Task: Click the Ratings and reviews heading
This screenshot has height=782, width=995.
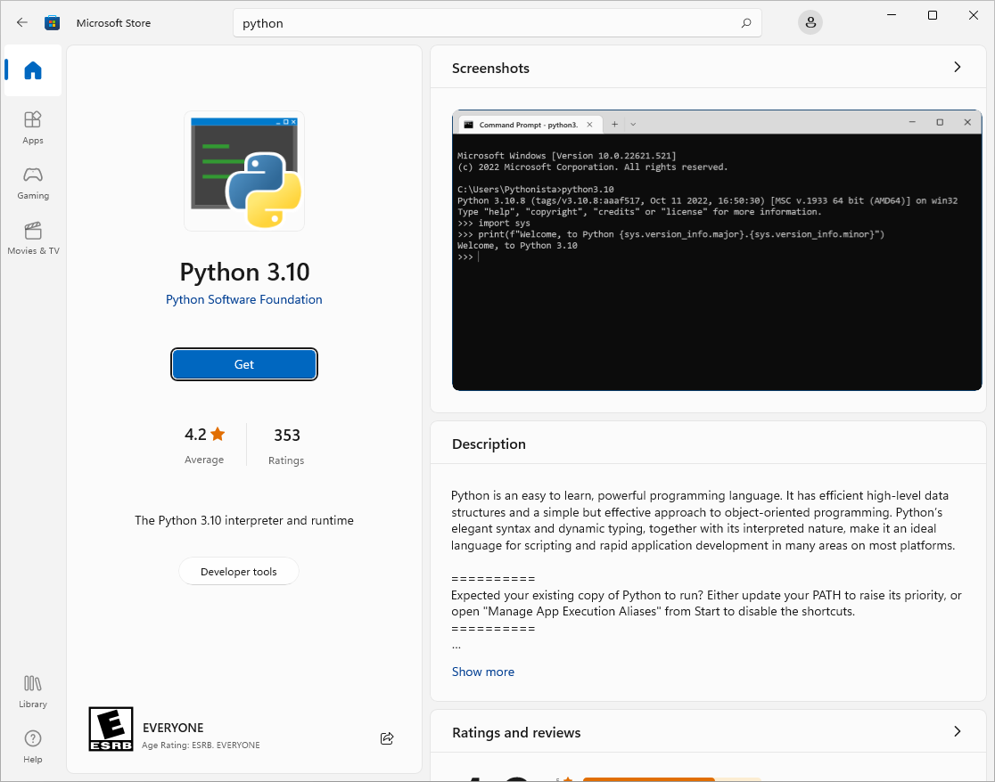Action: (x=516, y=733)
